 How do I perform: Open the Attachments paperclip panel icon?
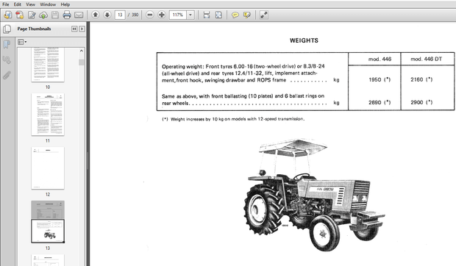coord(7,75)
